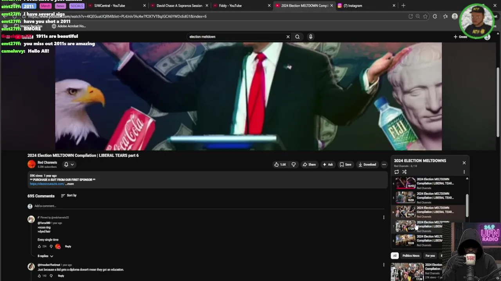Reply to @VroodenTheGreat's comment
The width and height of the screenshot is (501, 281).
tap(61, 276)
